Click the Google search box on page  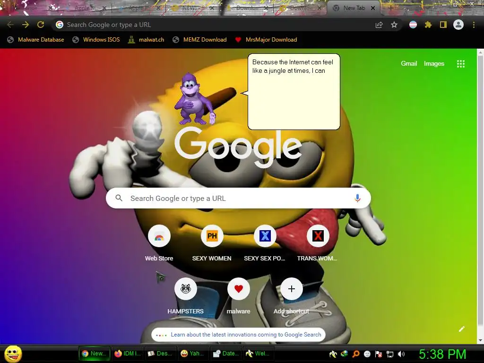click(x=238, y=198)
